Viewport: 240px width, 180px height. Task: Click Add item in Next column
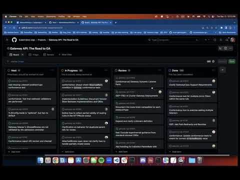point(14,152)
